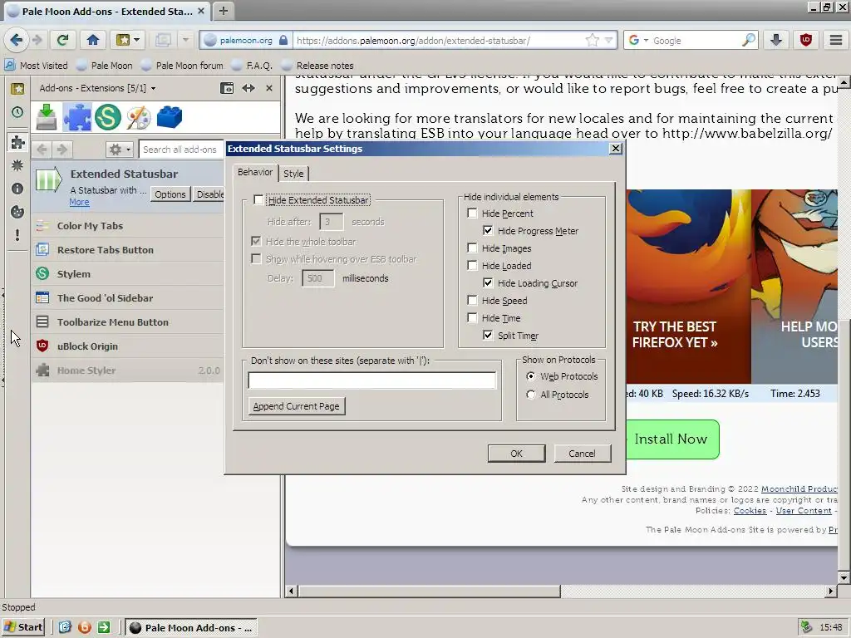This screenshot has width=851, height=638.
Task: Select The Good 'ol Sidebar extension
Action: tap(127, 298)
